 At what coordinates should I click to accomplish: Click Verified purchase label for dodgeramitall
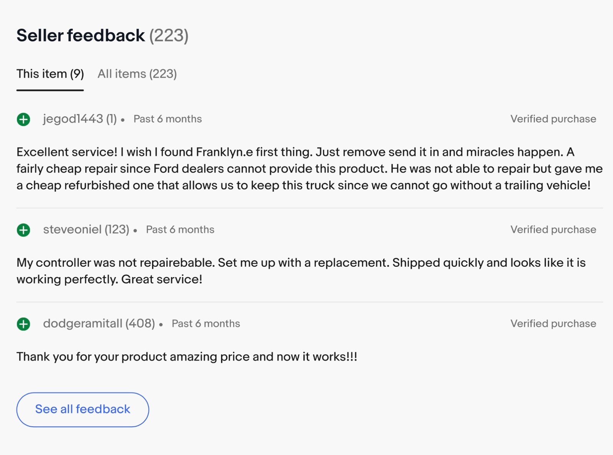point(553,324)
